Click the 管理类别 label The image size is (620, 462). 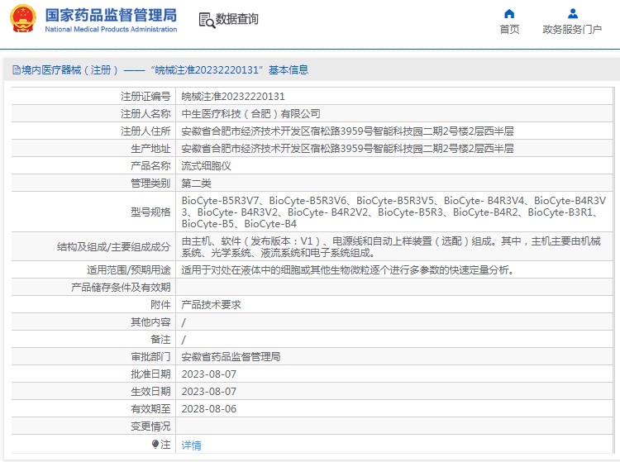pyautogui.click(x=150, y=183)
